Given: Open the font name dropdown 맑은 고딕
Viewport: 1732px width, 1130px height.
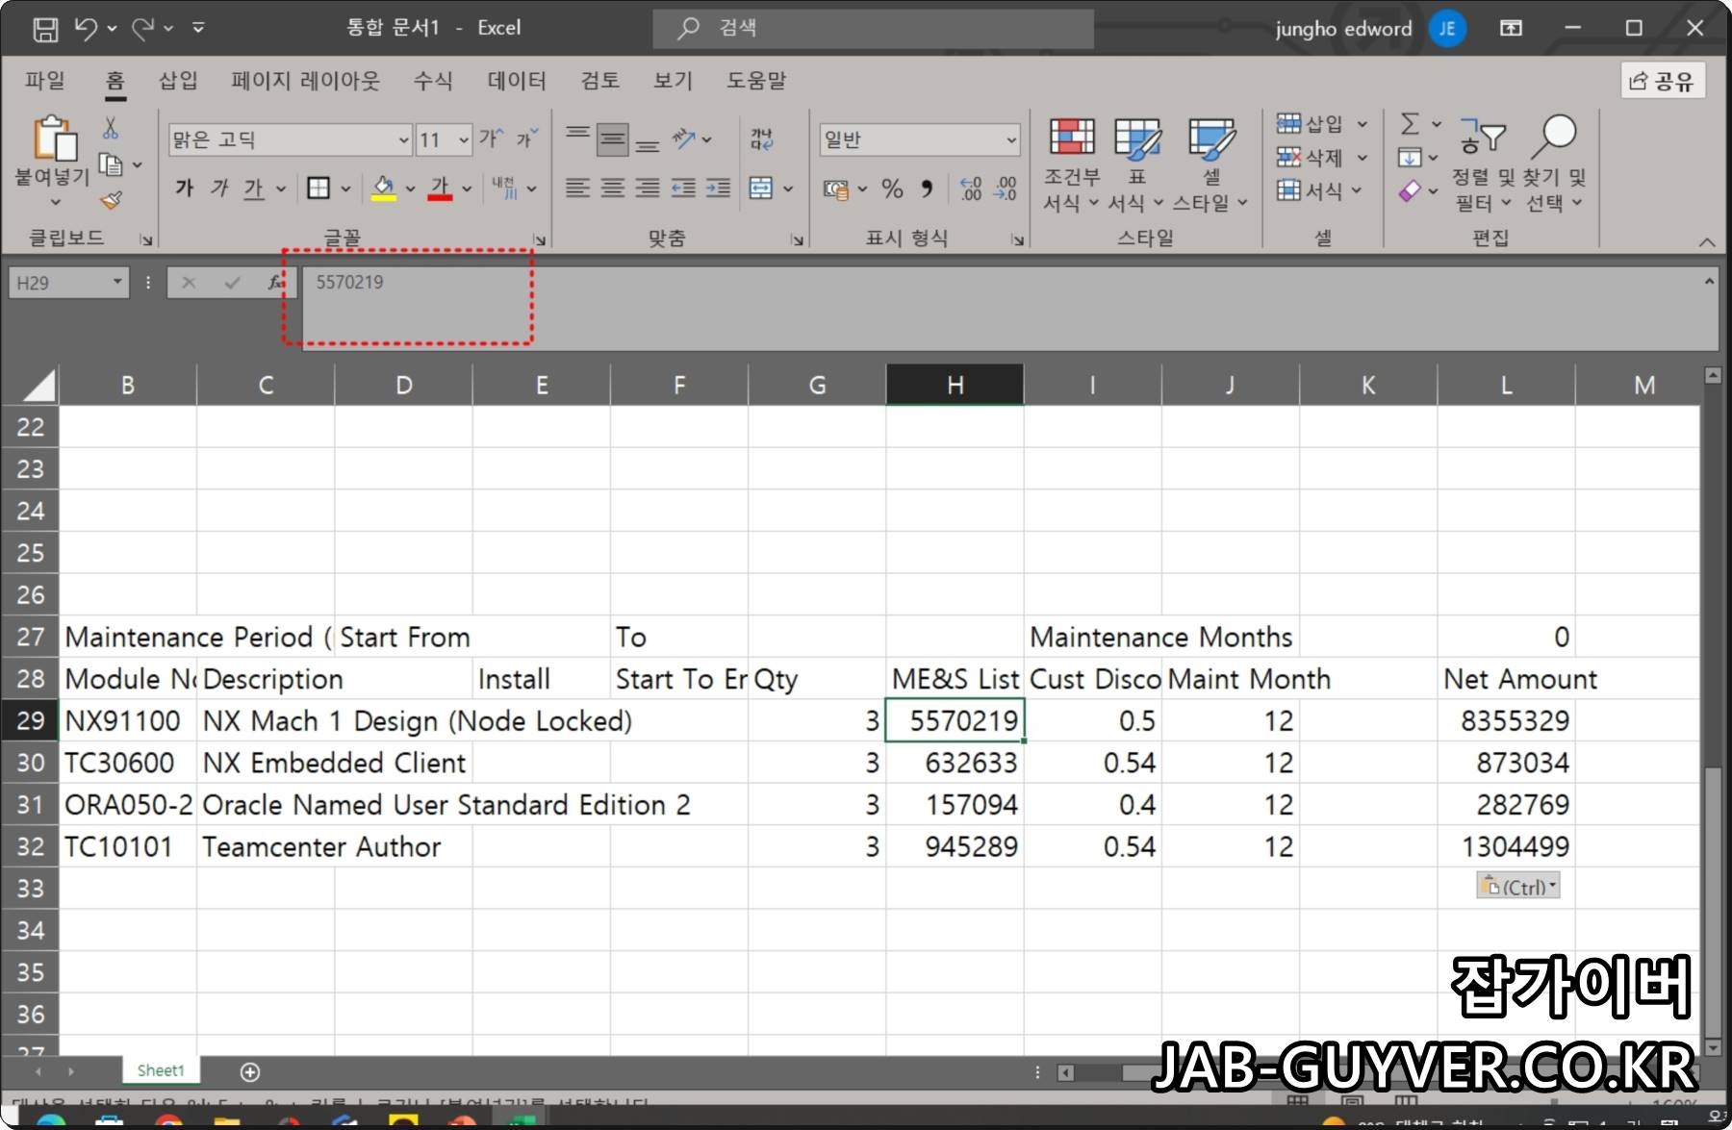Looking at the screenshot, I should [x=403, y=140].
